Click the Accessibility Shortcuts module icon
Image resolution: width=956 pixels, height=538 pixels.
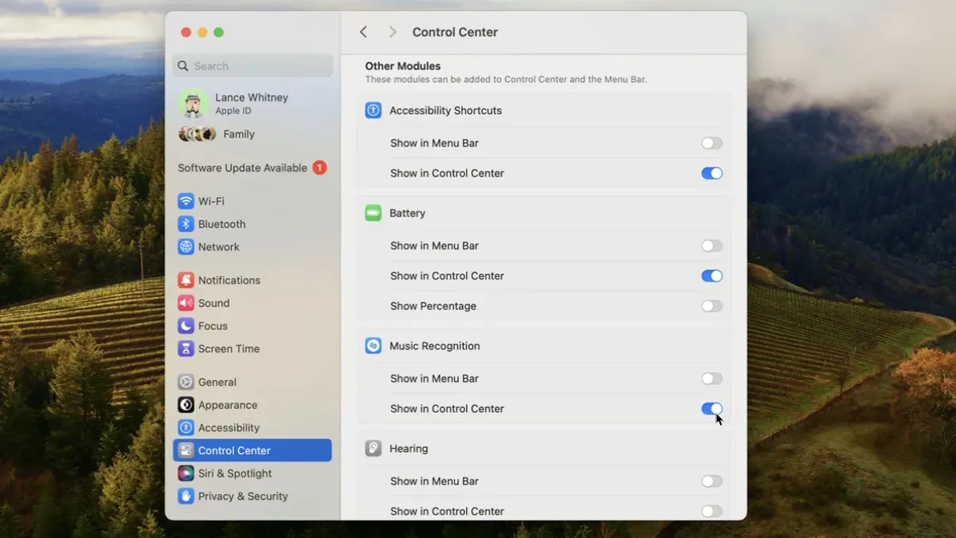(x=373, y=111)
